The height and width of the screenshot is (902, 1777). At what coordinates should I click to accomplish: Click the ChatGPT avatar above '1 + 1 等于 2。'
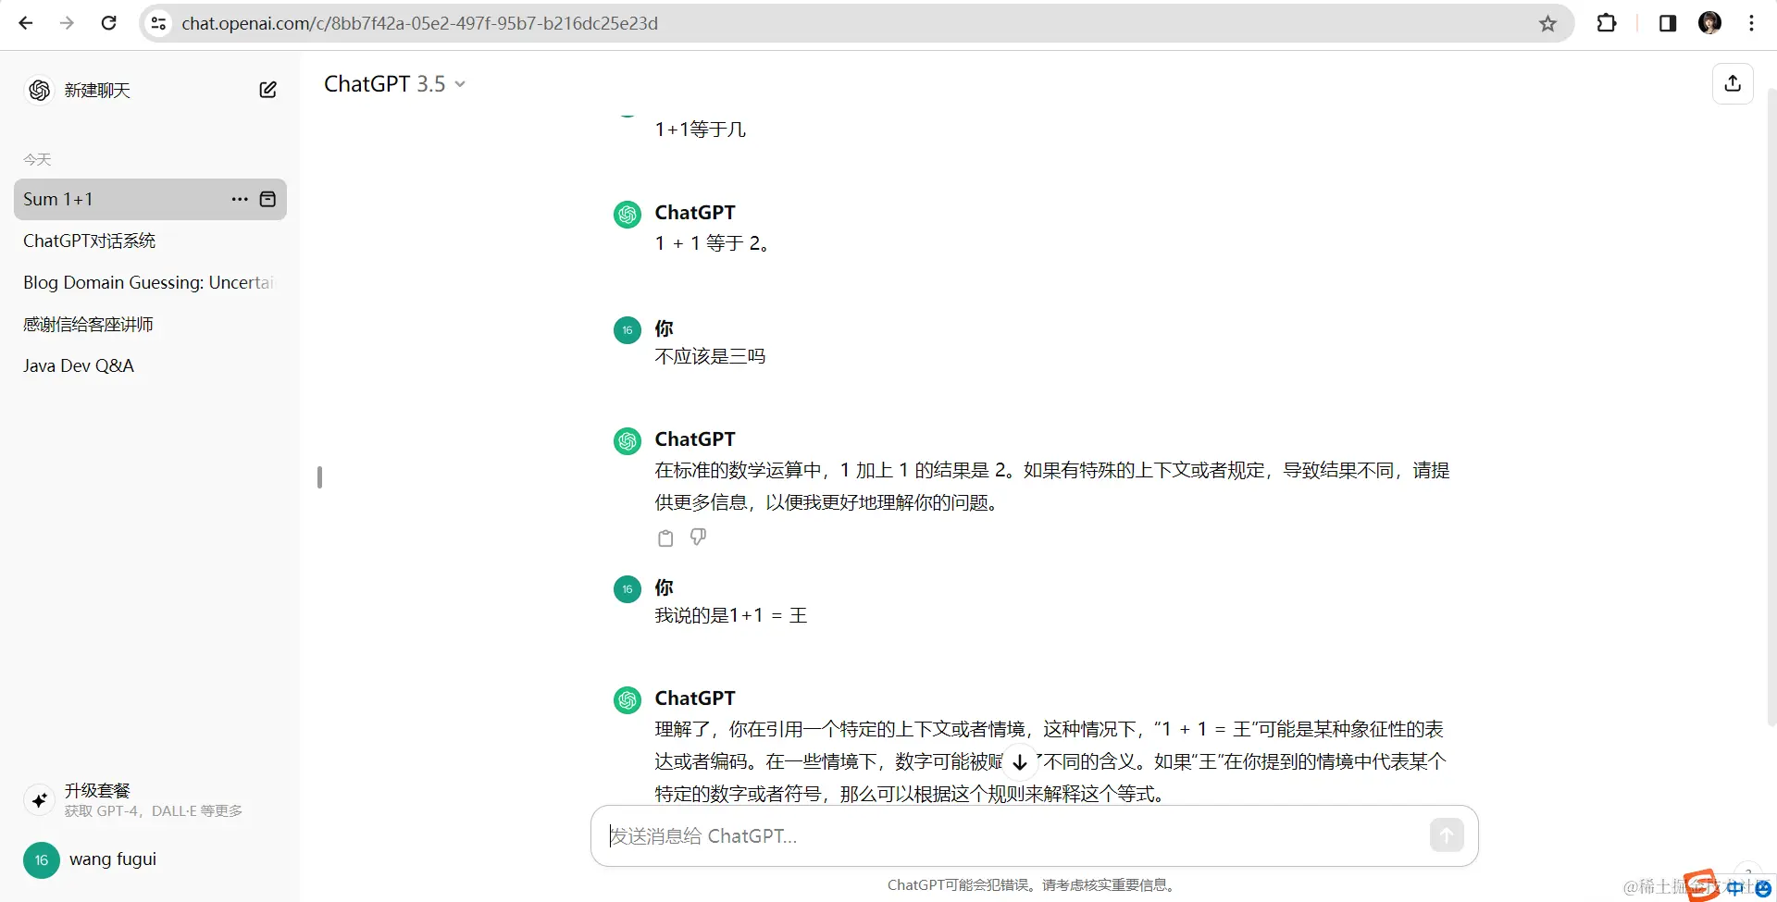pos(628,215)
